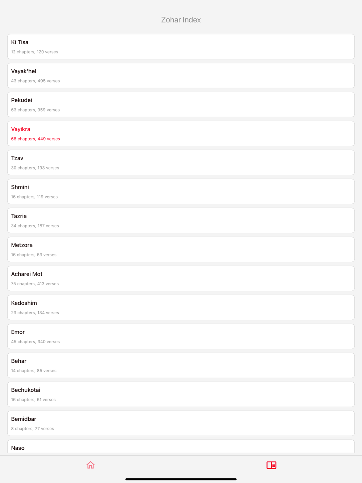Click the Zohar Index title

pos(181,20)
